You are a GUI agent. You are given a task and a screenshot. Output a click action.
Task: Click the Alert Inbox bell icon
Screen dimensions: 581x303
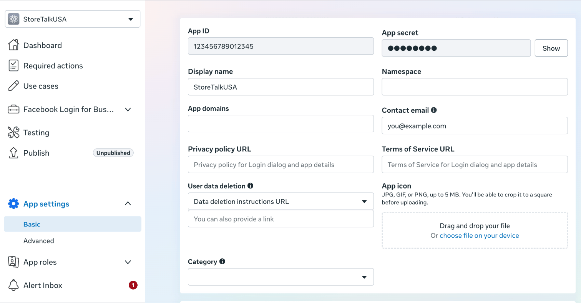(13, 285)
